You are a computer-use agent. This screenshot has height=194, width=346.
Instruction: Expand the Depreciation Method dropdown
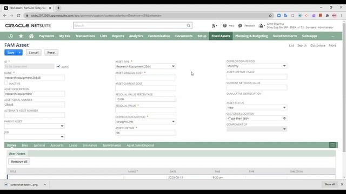pos(173,121)
